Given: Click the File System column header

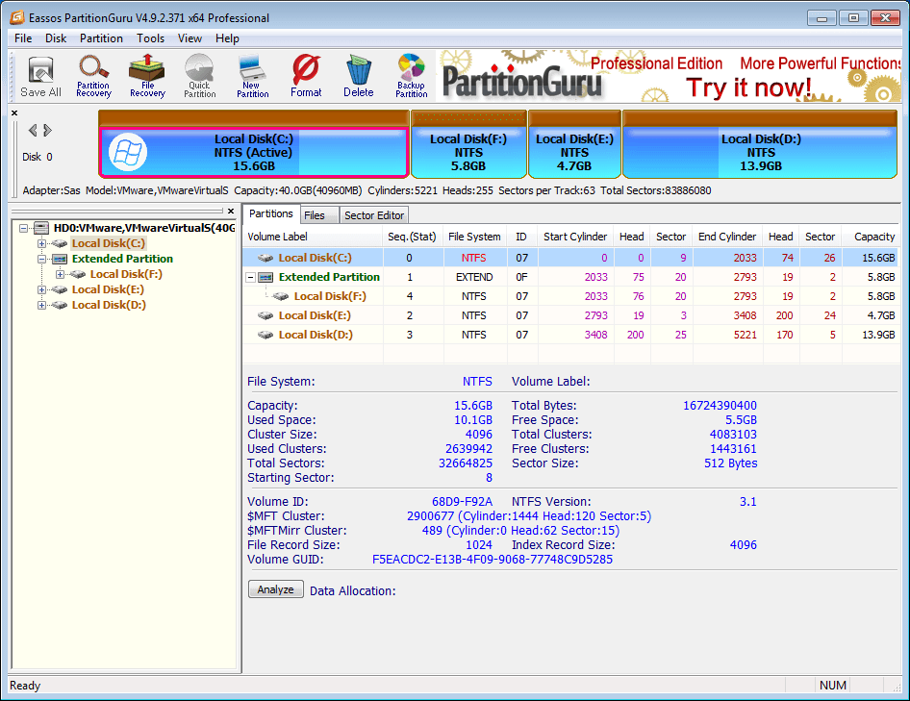Looking at the screenshot, I should [474, 237].
